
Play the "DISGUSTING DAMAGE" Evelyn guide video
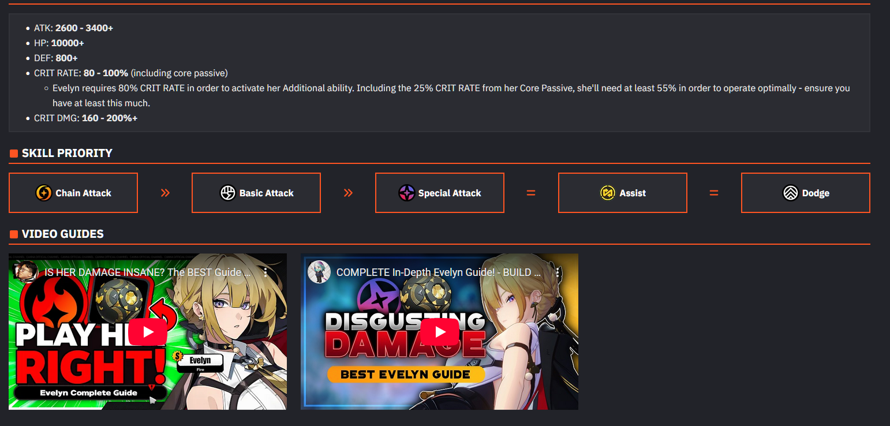tap(440, 332)
